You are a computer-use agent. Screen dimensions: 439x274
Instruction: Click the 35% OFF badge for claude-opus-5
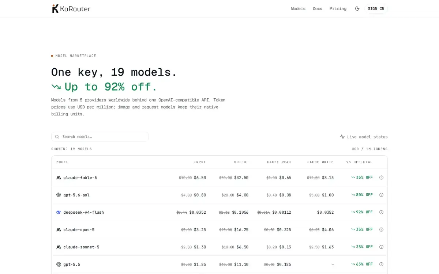point(362,229)
